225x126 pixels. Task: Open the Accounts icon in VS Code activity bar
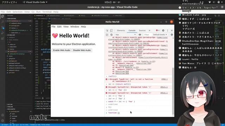coord(2,115)
